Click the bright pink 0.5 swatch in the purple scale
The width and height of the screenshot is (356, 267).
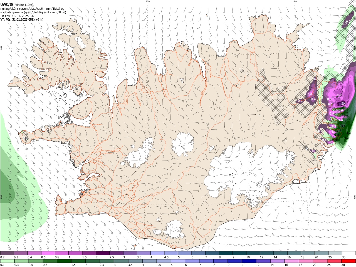(48, 253)
